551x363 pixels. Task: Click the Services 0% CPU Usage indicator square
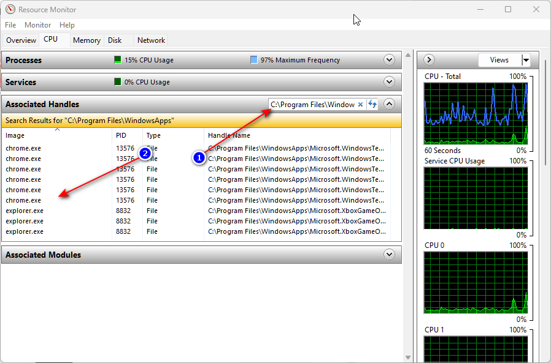(118, 81)
